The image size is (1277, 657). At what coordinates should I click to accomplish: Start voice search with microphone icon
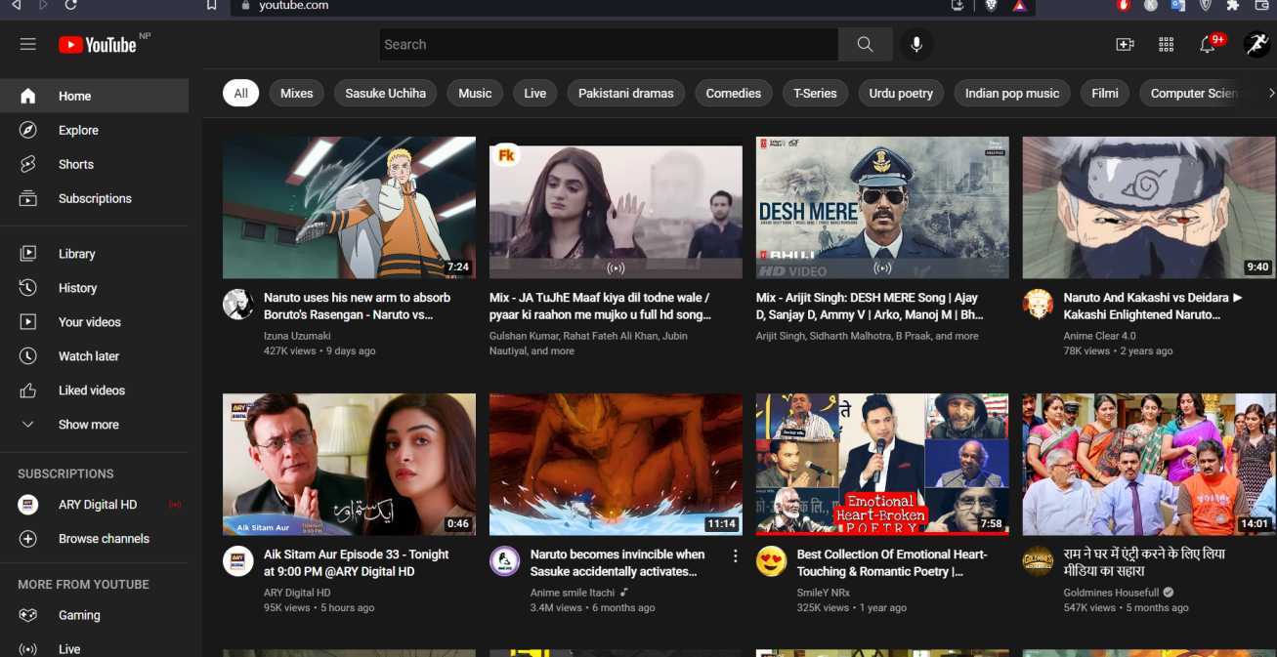click(x=916, y=44)
